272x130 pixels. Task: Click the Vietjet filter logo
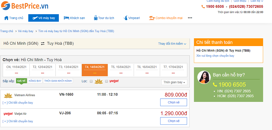click(114, 81)
